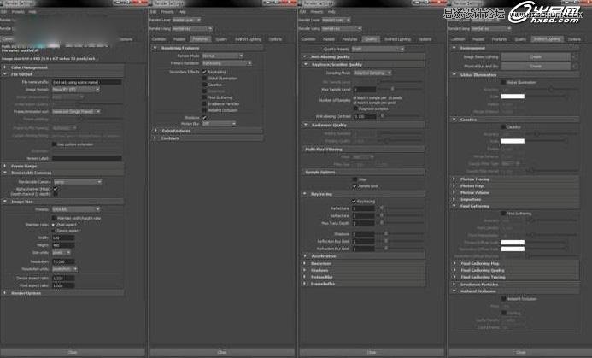Check the Jitter option in Sample Options
This screenshot has width=592, height=358.
pyautogui.click(x=355, y=179)
